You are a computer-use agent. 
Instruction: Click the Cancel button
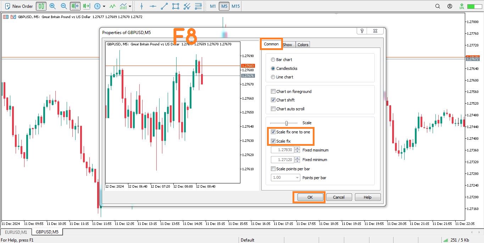[339, 197]
